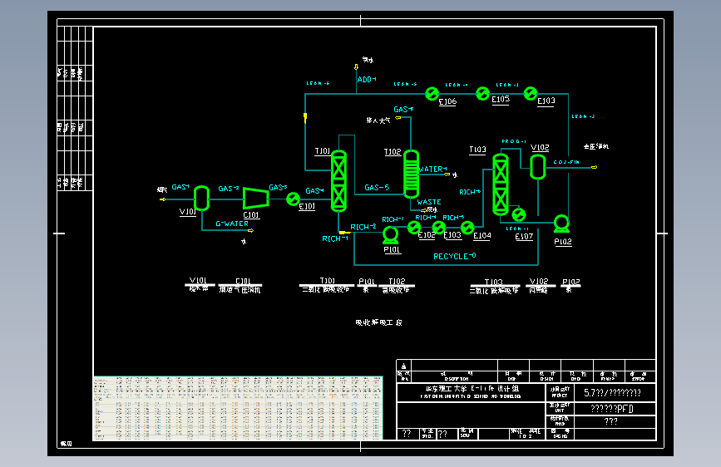The height and width of the screenshot is (467, 721).
Task: Select the RECYCLE-0 stream label
Action: pos(454,256)
